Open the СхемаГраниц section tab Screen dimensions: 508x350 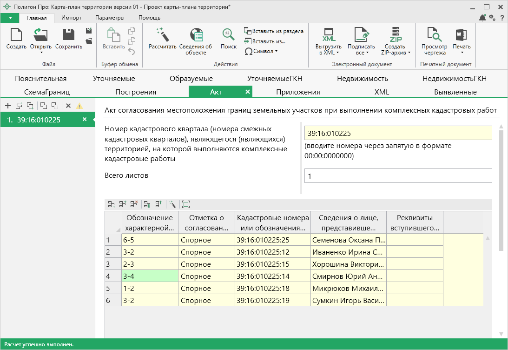[46, 92]
